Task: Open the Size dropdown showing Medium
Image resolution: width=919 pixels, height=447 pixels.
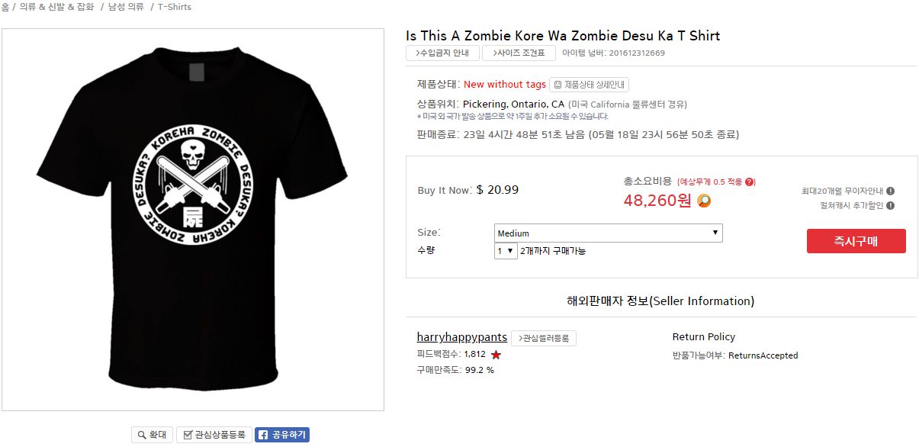Action: [x=608, y=233]
